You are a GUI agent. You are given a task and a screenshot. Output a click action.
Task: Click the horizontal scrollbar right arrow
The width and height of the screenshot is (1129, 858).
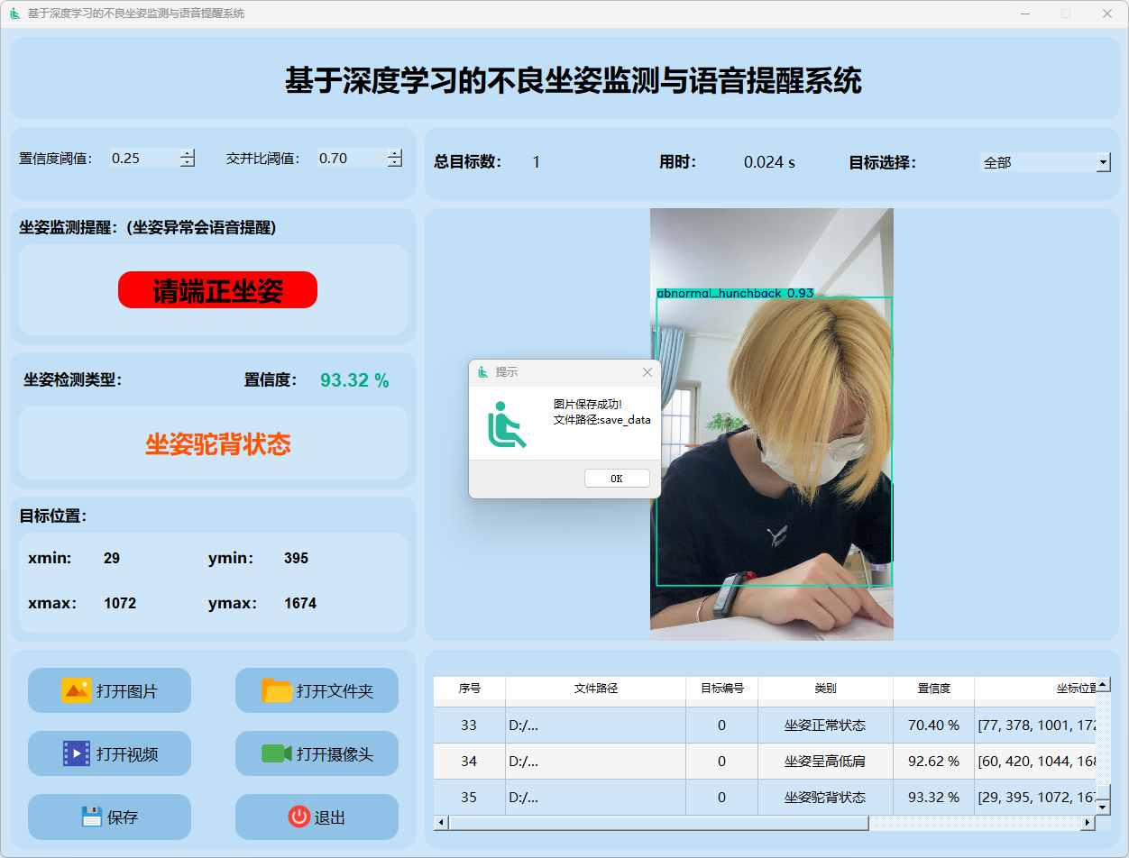pos(1088,823)
